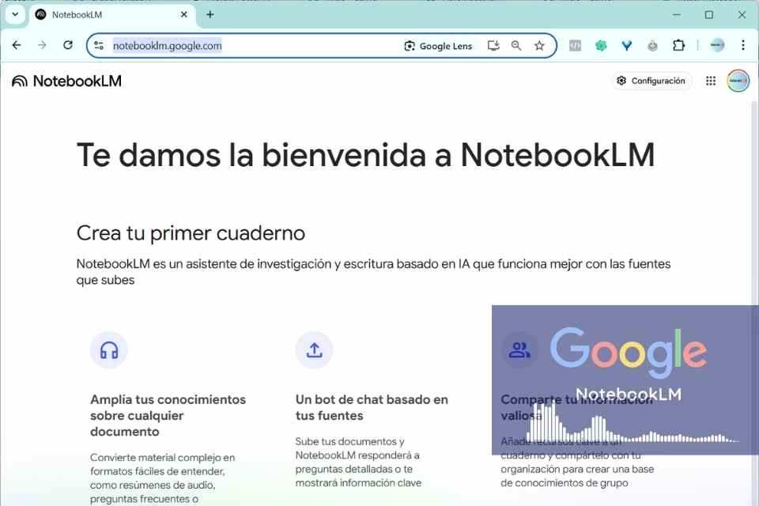Open the Google apps grid
The image size is (759, 506).
711,81
